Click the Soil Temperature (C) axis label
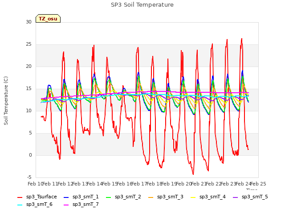This screenshot has height=213, width=285. 6,101
